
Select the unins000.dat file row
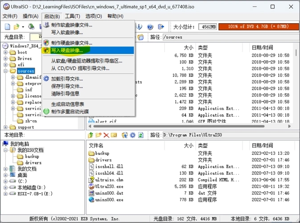tap(189, 193)
